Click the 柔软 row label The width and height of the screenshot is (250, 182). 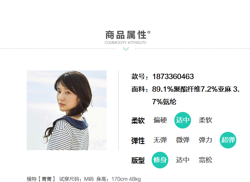coord(138,121)
